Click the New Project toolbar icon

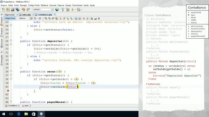coord(8,9)
